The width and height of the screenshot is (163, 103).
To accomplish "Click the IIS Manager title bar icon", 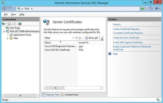I will [x=3, y=3].
